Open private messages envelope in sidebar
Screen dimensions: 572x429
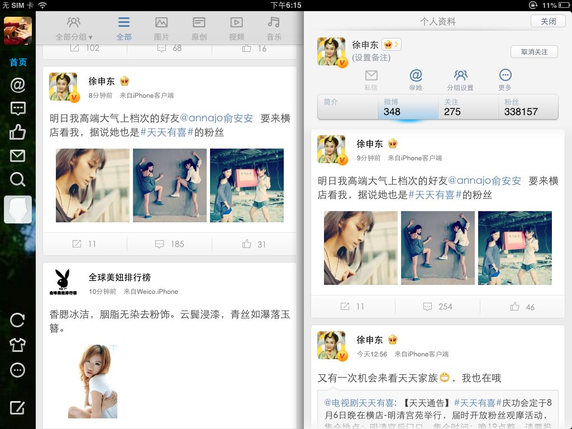[17, 156]
